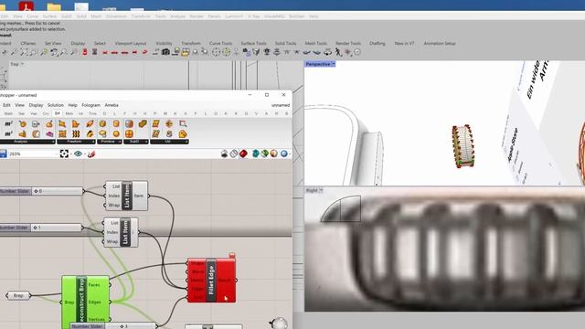Open Grasshopper's Solution menu

tap(55, 105)
